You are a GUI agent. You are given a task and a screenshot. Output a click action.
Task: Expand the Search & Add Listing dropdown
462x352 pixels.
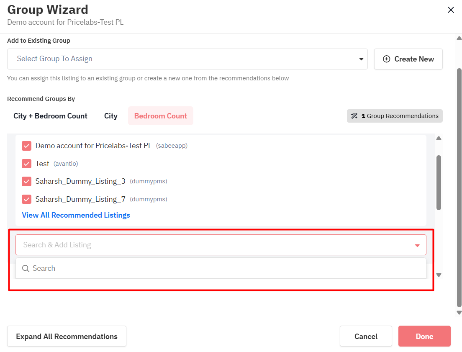(x=221, y=245)
